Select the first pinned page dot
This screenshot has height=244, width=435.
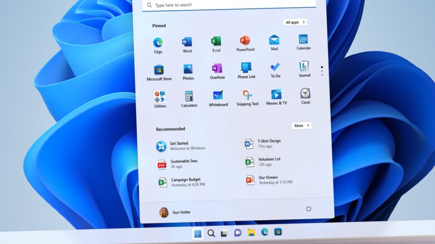coord(322,67)
